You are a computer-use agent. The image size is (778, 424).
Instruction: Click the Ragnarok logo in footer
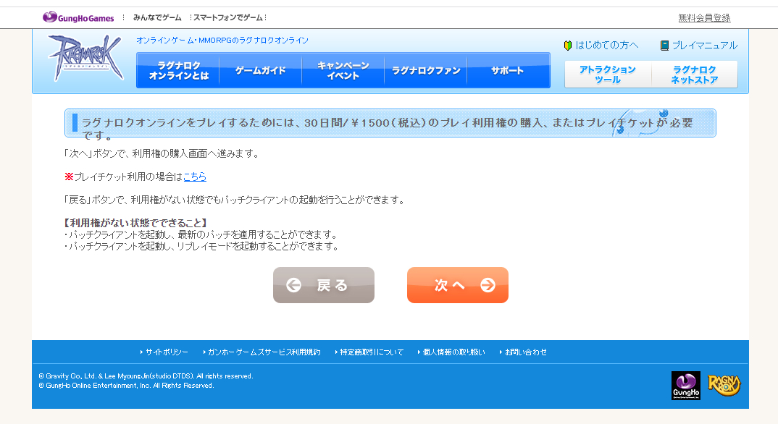click(724, 386)
